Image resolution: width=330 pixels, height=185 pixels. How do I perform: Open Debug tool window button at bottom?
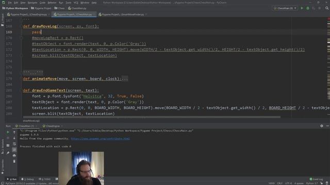click(27, 179)
